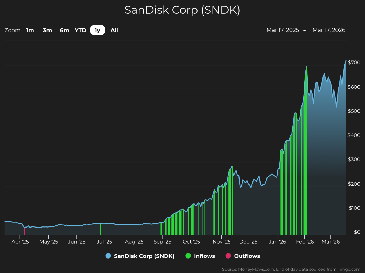Click the May '25 x-axis label
This screenshot has height=273, width=365.
(49, 242)
